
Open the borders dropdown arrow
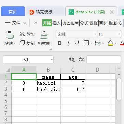[x=91, y=43]
